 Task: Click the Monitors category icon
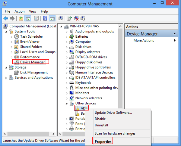[71, 93]
